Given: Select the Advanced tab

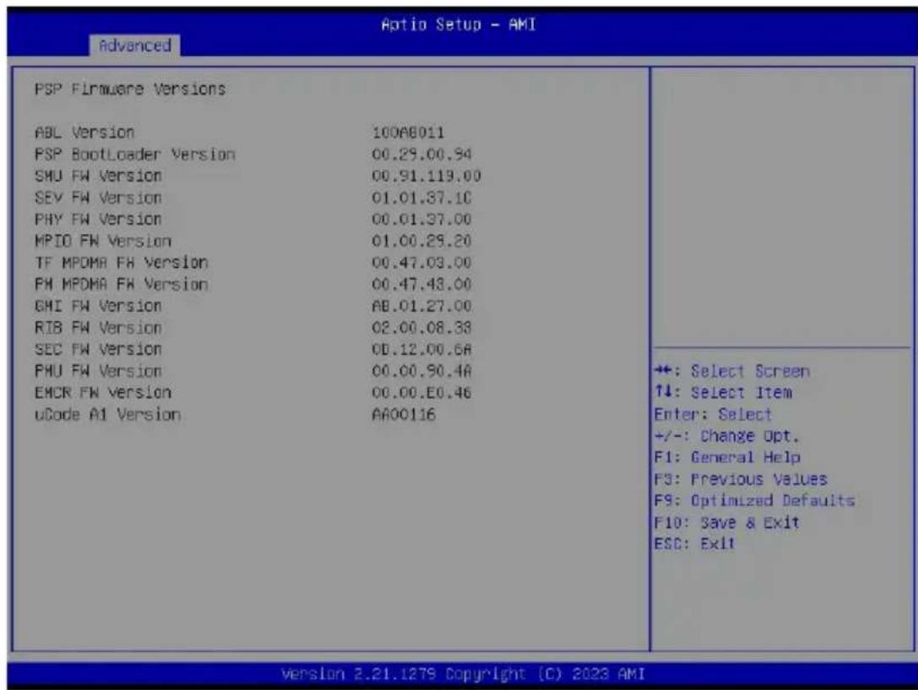Looking at the screenshot, I should [x=134, y=45].
